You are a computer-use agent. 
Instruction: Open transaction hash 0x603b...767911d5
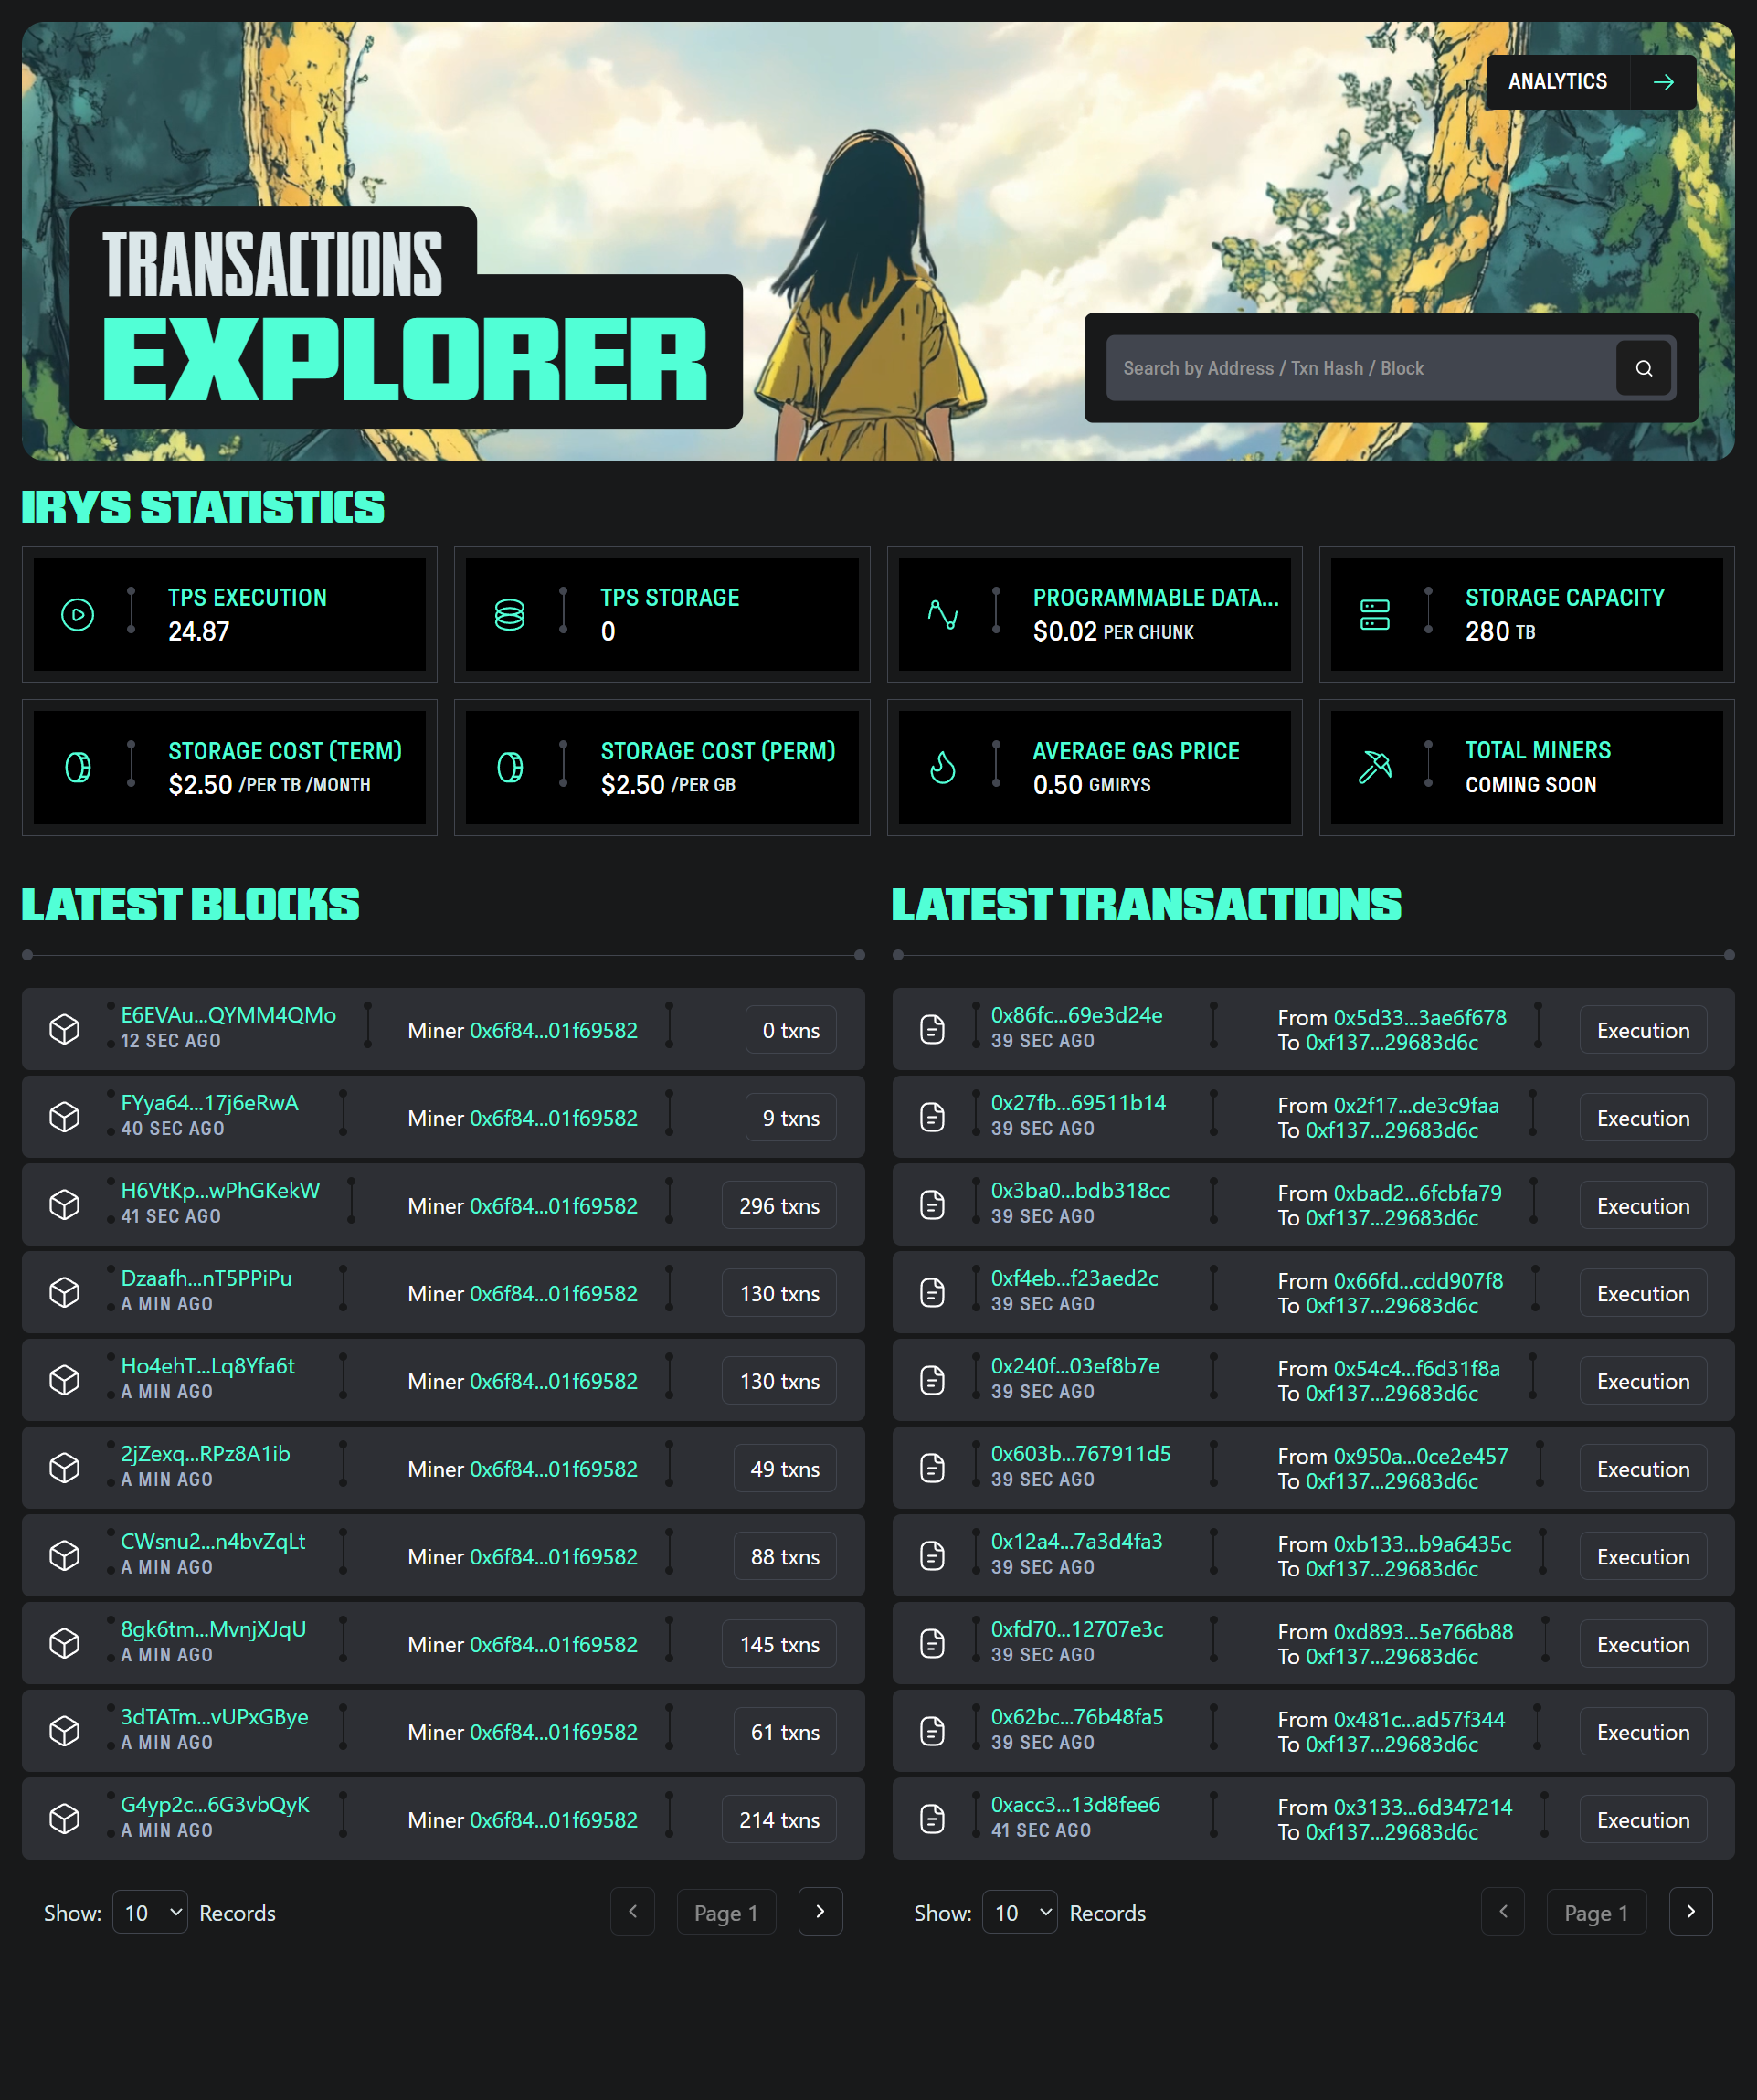click(1080, 1453)
